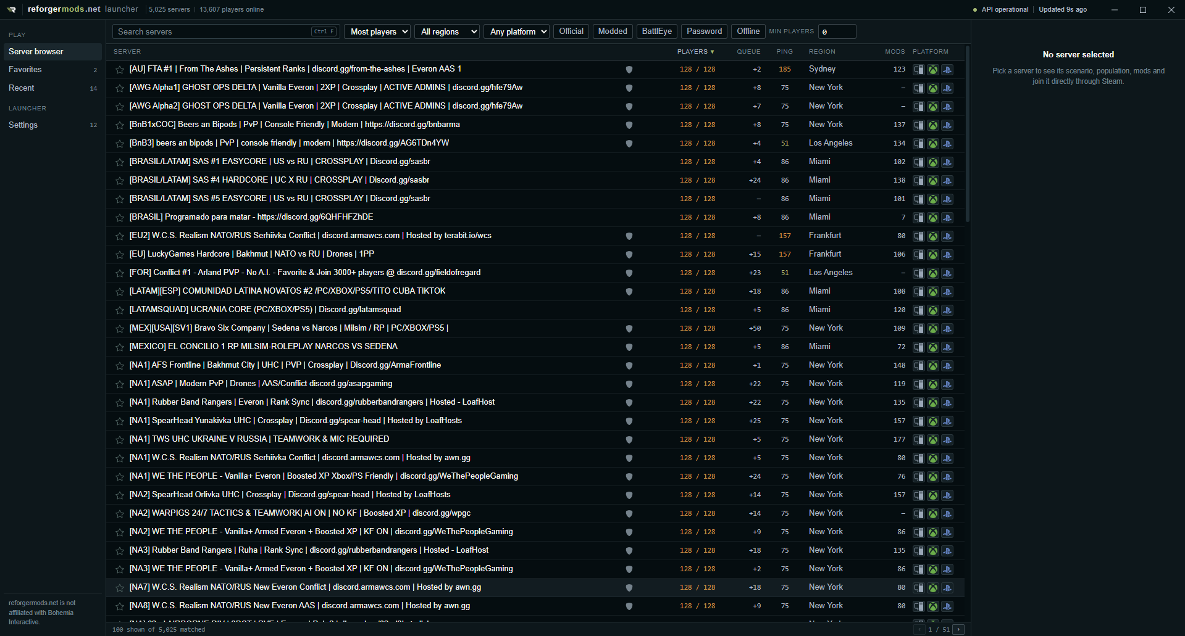The image size is (1185, 636).
Task: Sort by QUEUE column header
Action: 748,52
